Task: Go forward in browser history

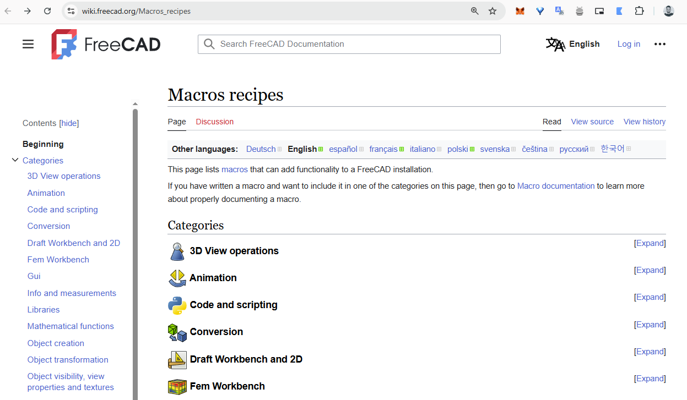Action: tap(28, 11)
